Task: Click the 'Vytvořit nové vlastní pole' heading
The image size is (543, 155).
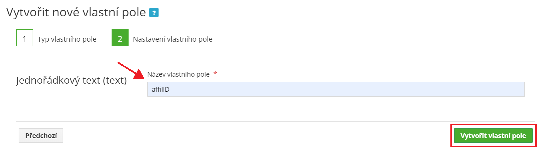Action: coord(76,12)
